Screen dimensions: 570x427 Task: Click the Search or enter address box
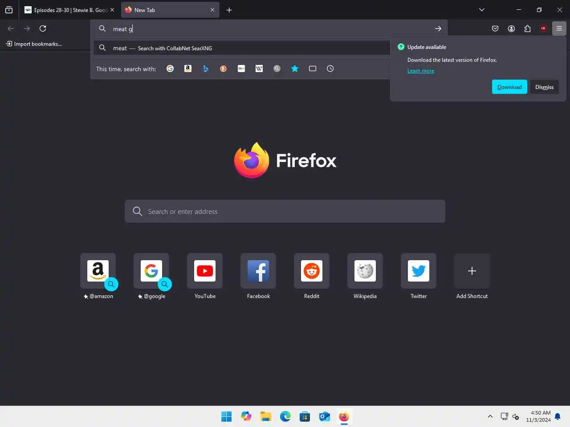pos(285,211)
